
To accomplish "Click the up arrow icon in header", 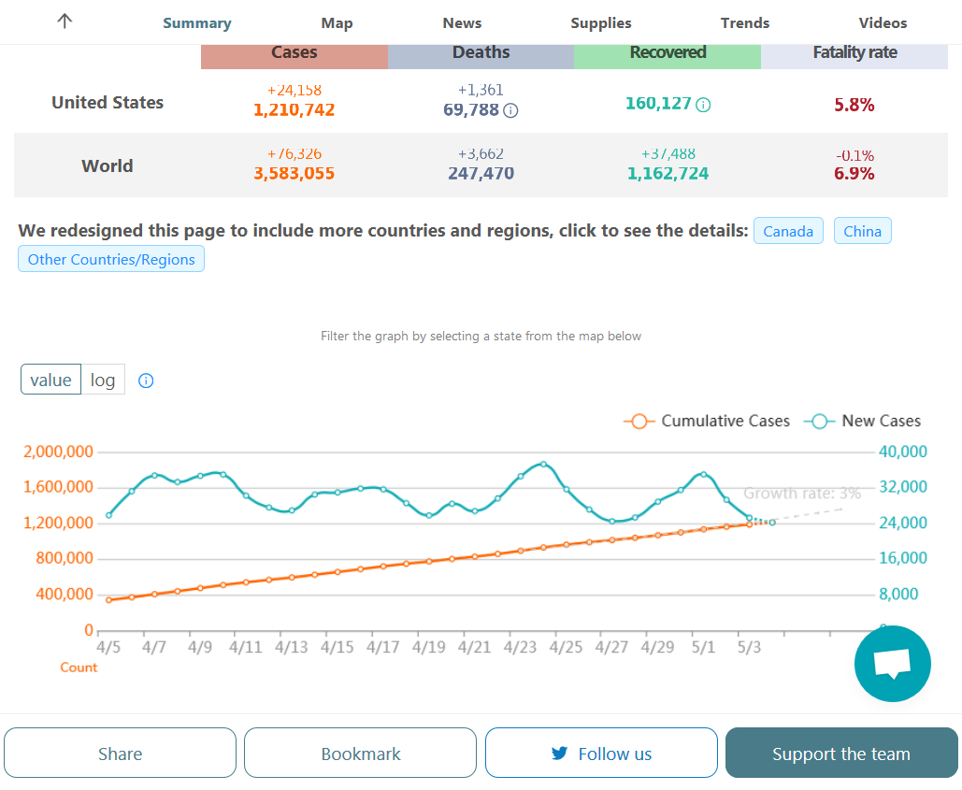I will coord(65,22).
